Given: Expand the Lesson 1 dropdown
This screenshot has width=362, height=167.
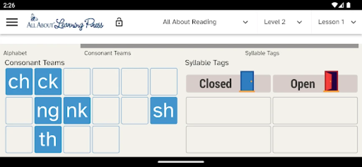Looking at the screenshot, I should click(x=337, y=22).
